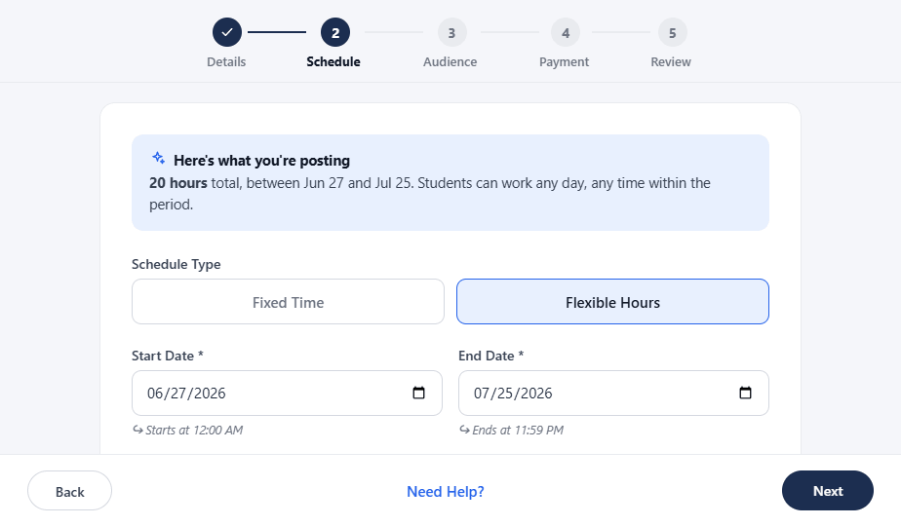Click the completed Details step checkmark circle
The width and height of the screenshot is (901, 526).
tap(227, 32)
